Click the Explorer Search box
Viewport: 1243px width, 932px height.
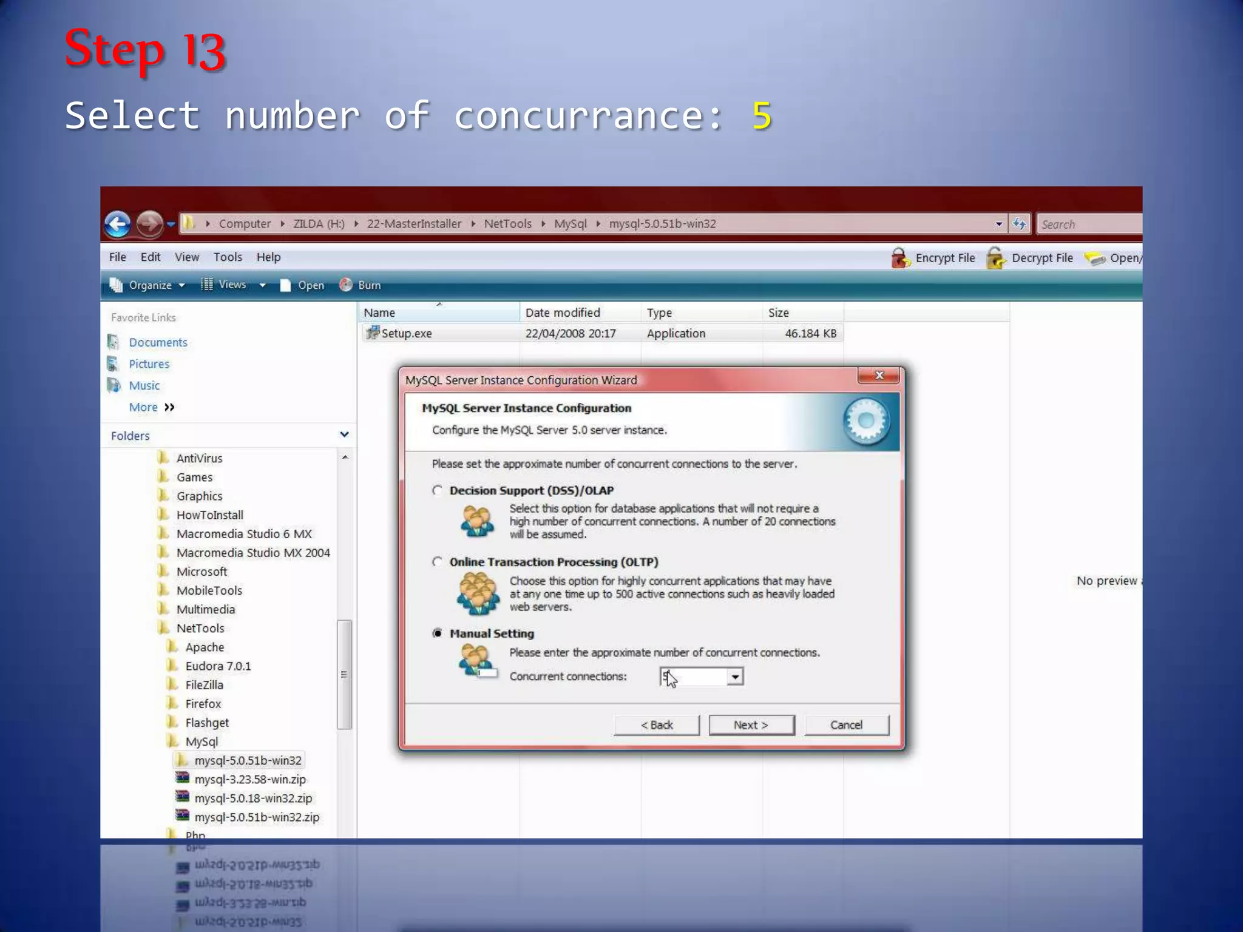tap(1089, 224)
